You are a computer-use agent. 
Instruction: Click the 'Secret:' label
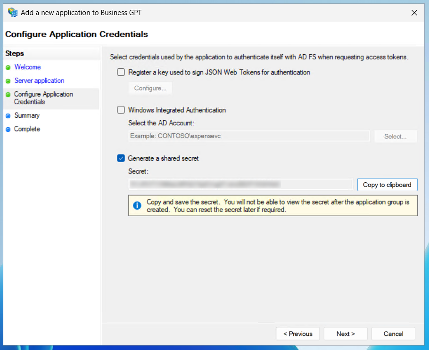pyautogui.click(x=138, y=171)
